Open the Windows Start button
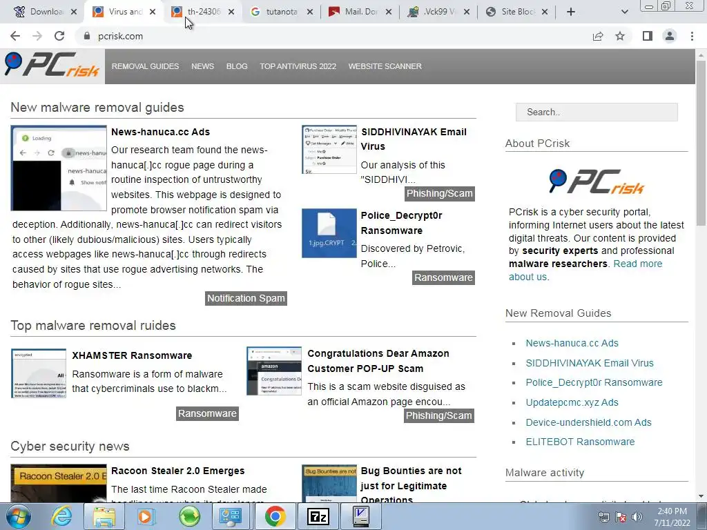707x530 pixels. (x=18, y=516)
